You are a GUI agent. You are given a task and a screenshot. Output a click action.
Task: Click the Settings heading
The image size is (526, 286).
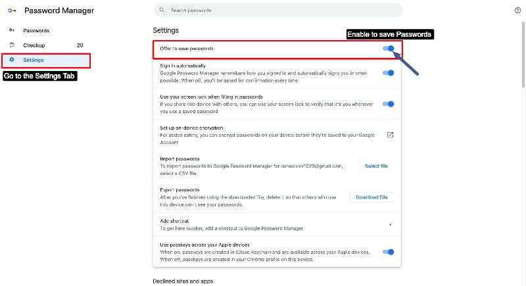pyautogui.click(x=166, y=30)
